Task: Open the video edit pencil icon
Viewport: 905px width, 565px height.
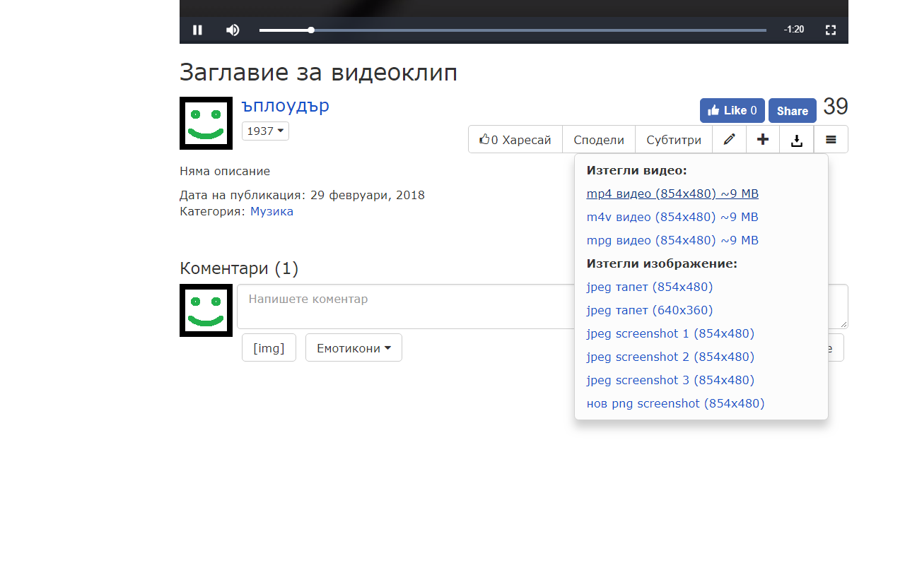Action: (729, 139)
